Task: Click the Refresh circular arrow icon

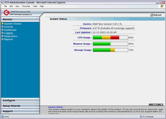Action: coord(151,15)
